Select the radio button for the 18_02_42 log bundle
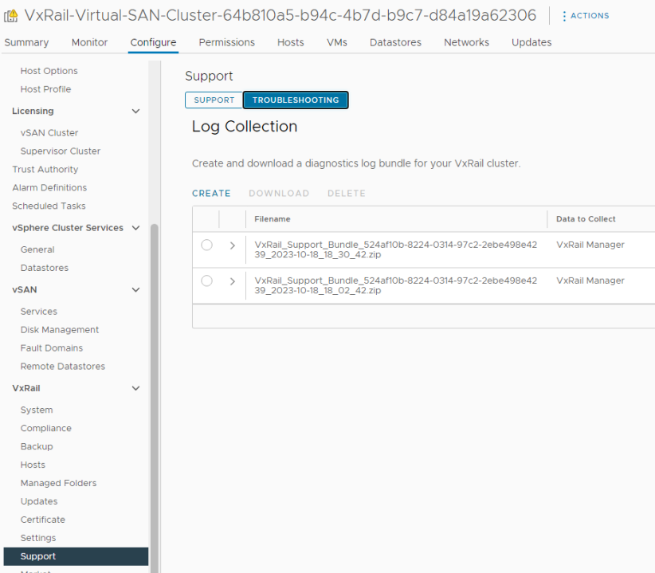This screenshot has height=573, width=655. (206, 281)
